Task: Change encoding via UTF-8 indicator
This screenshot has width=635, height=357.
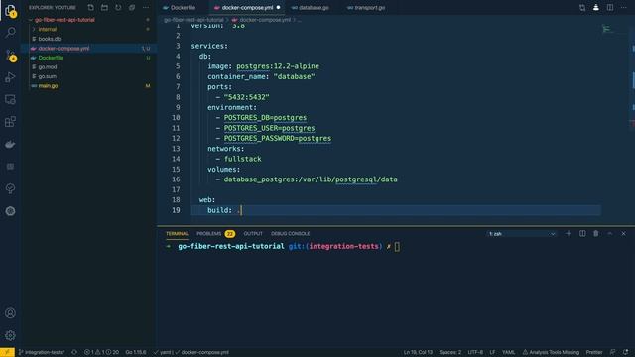Action: click(x=475, y=352)
